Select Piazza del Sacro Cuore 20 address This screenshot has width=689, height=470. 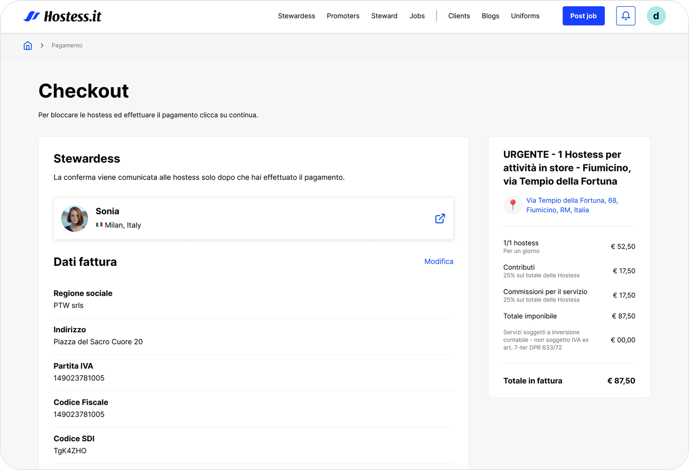pos(98,342)
